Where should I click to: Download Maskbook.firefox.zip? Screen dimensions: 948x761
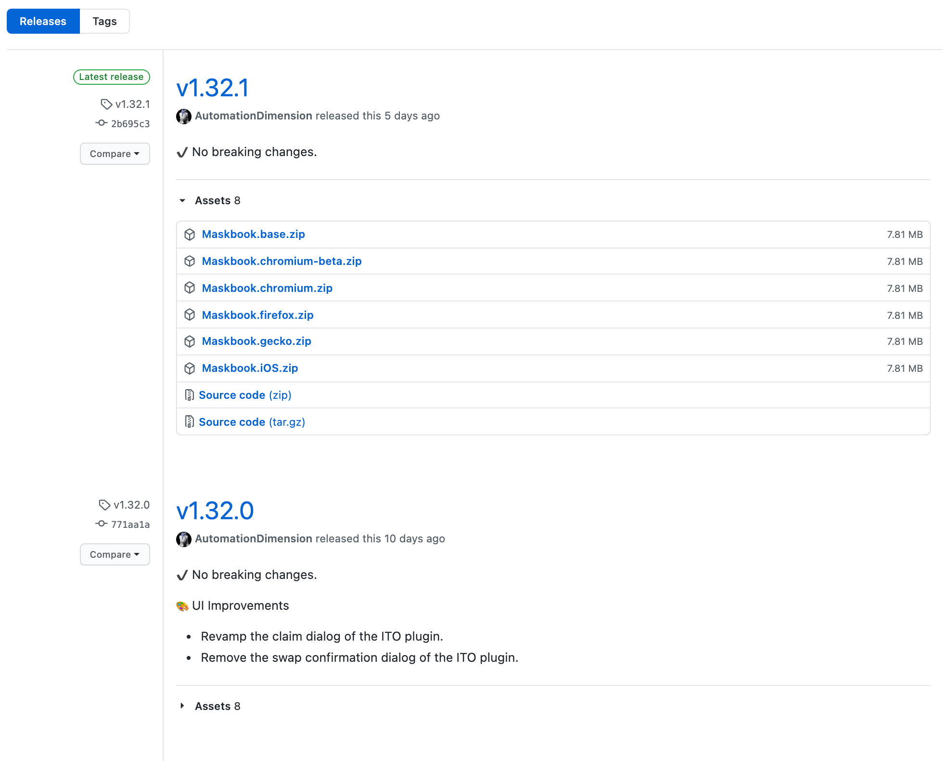pyautogui.click(x=258, y=315)
